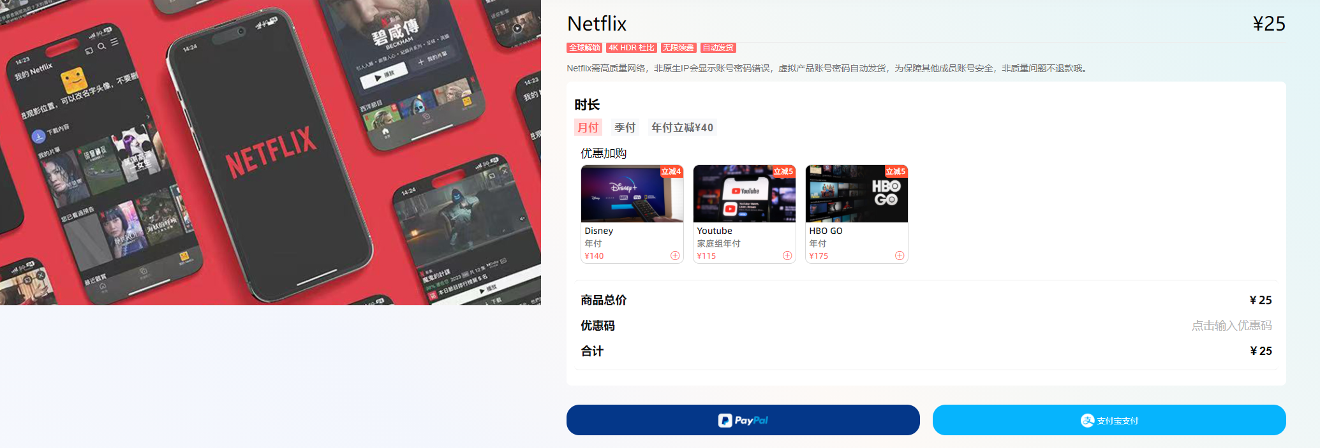
Task: Click the ¥175 HBO GO price
Action: pyautogui.click(x=819, y=256)
